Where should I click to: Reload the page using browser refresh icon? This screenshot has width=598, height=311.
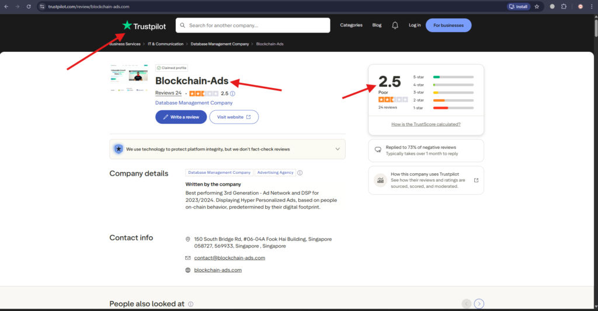click(27, 6)
